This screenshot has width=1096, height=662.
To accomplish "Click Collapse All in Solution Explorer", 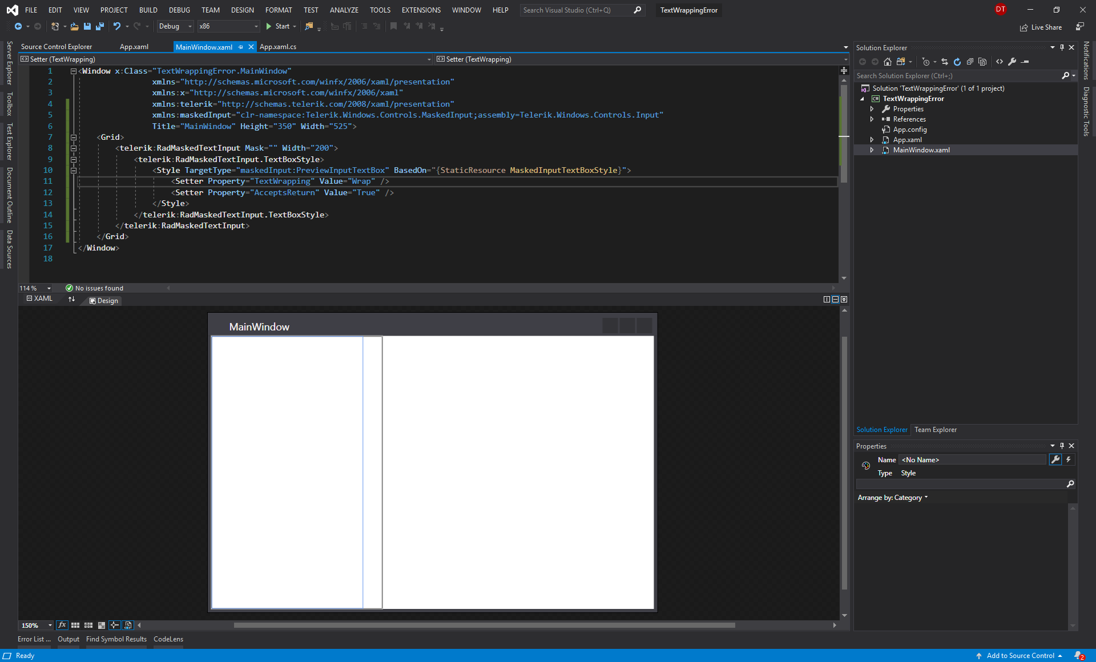I will coord(970,62).
